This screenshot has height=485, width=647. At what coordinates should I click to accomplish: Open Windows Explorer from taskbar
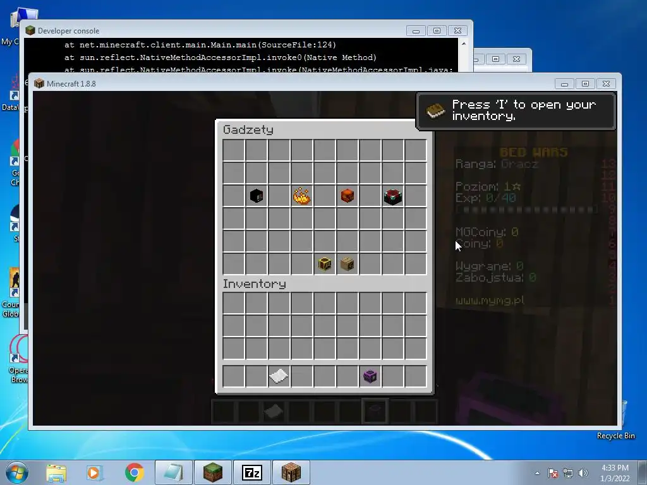[x=56, y=473]
